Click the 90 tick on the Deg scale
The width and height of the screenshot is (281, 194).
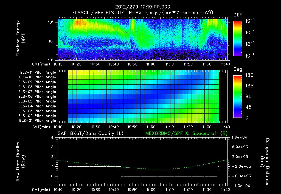click(249, 96)
